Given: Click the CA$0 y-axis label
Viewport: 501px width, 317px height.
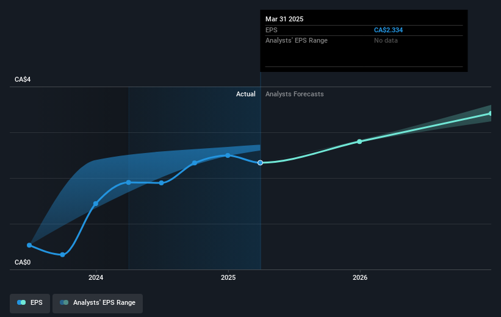Looking at the screenshot, I should point(23,262).
